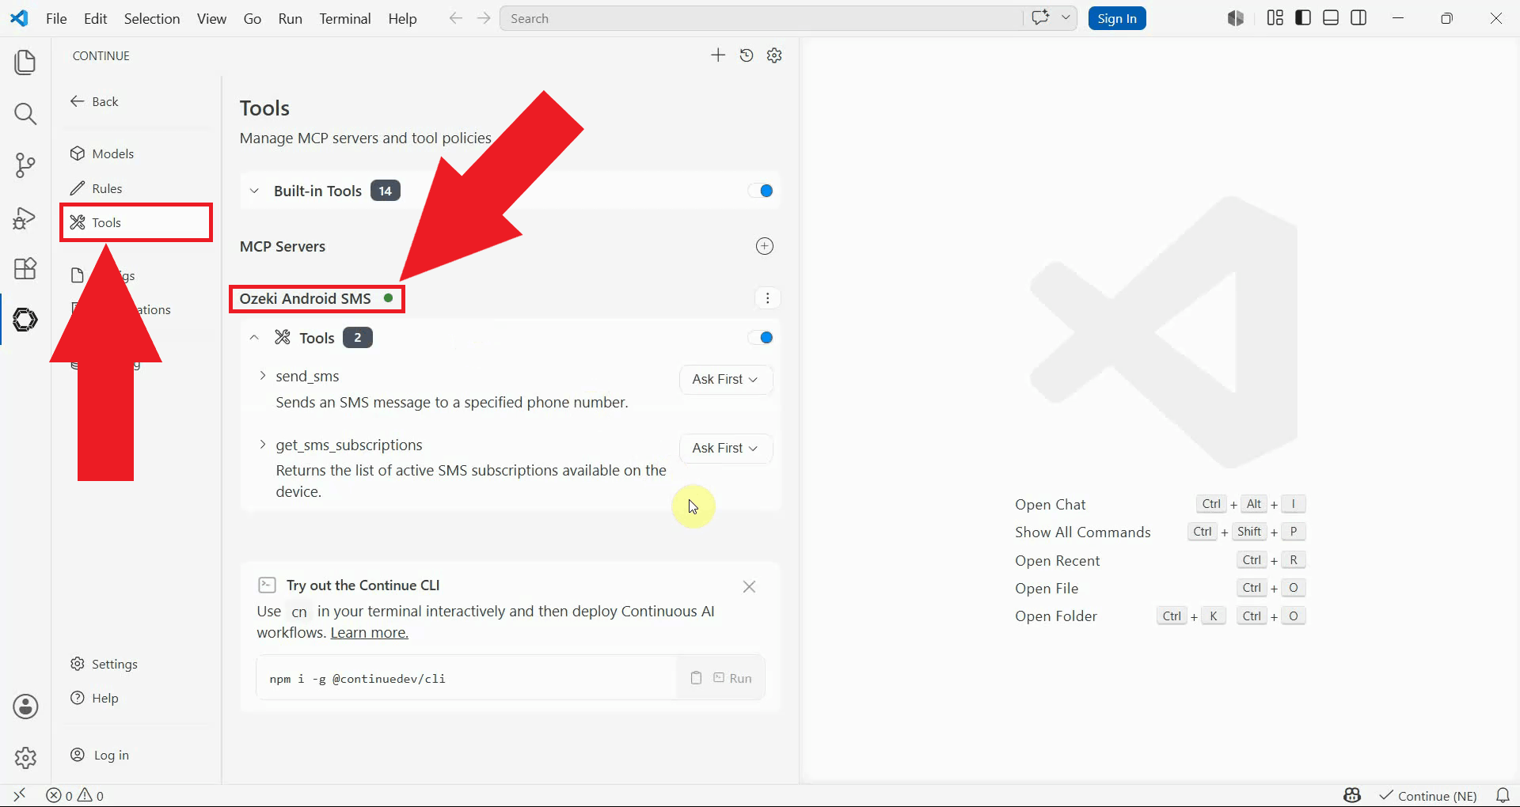Image resolution: width=1520 pixels, height=807 pixels.
Task: Collapse Ozeki Tools list chevron
Action: point(254,338)
